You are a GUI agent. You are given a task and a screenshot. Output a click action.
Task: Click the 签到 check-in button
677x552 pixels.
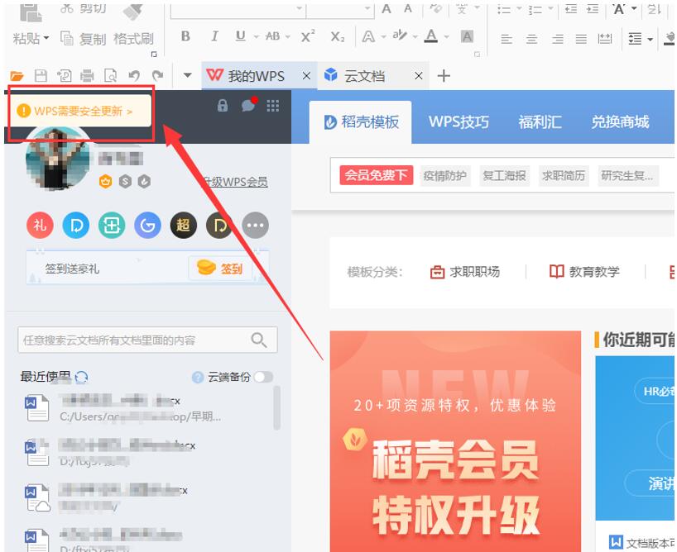click(220, 269)
